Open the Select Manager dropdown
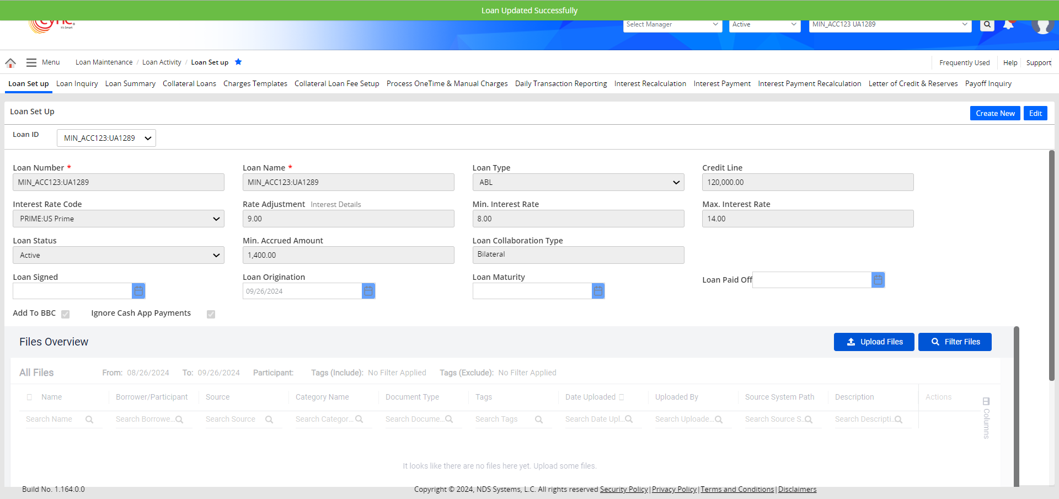Viewport: 1059px width, 499px height. click(x=672, y=24)
